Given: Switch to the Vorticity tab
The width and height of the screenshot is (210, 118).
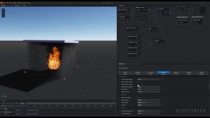Looking at the screenshot, I should [125, 74].
